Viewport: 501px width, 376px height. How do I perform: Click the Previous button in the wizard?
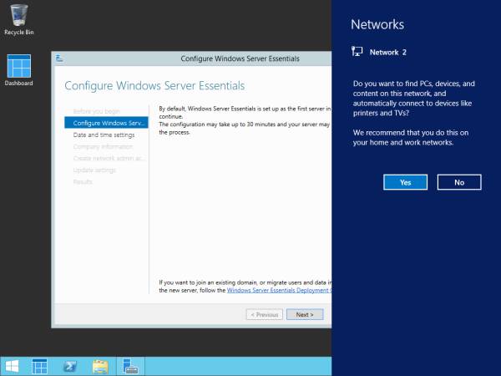point(264,315)
